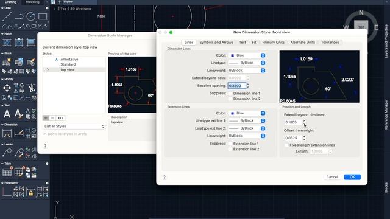Screen dimensions: 390x219
Task: Increase Extend beyond dim lines stepper
Action: (x=304, y=121)
